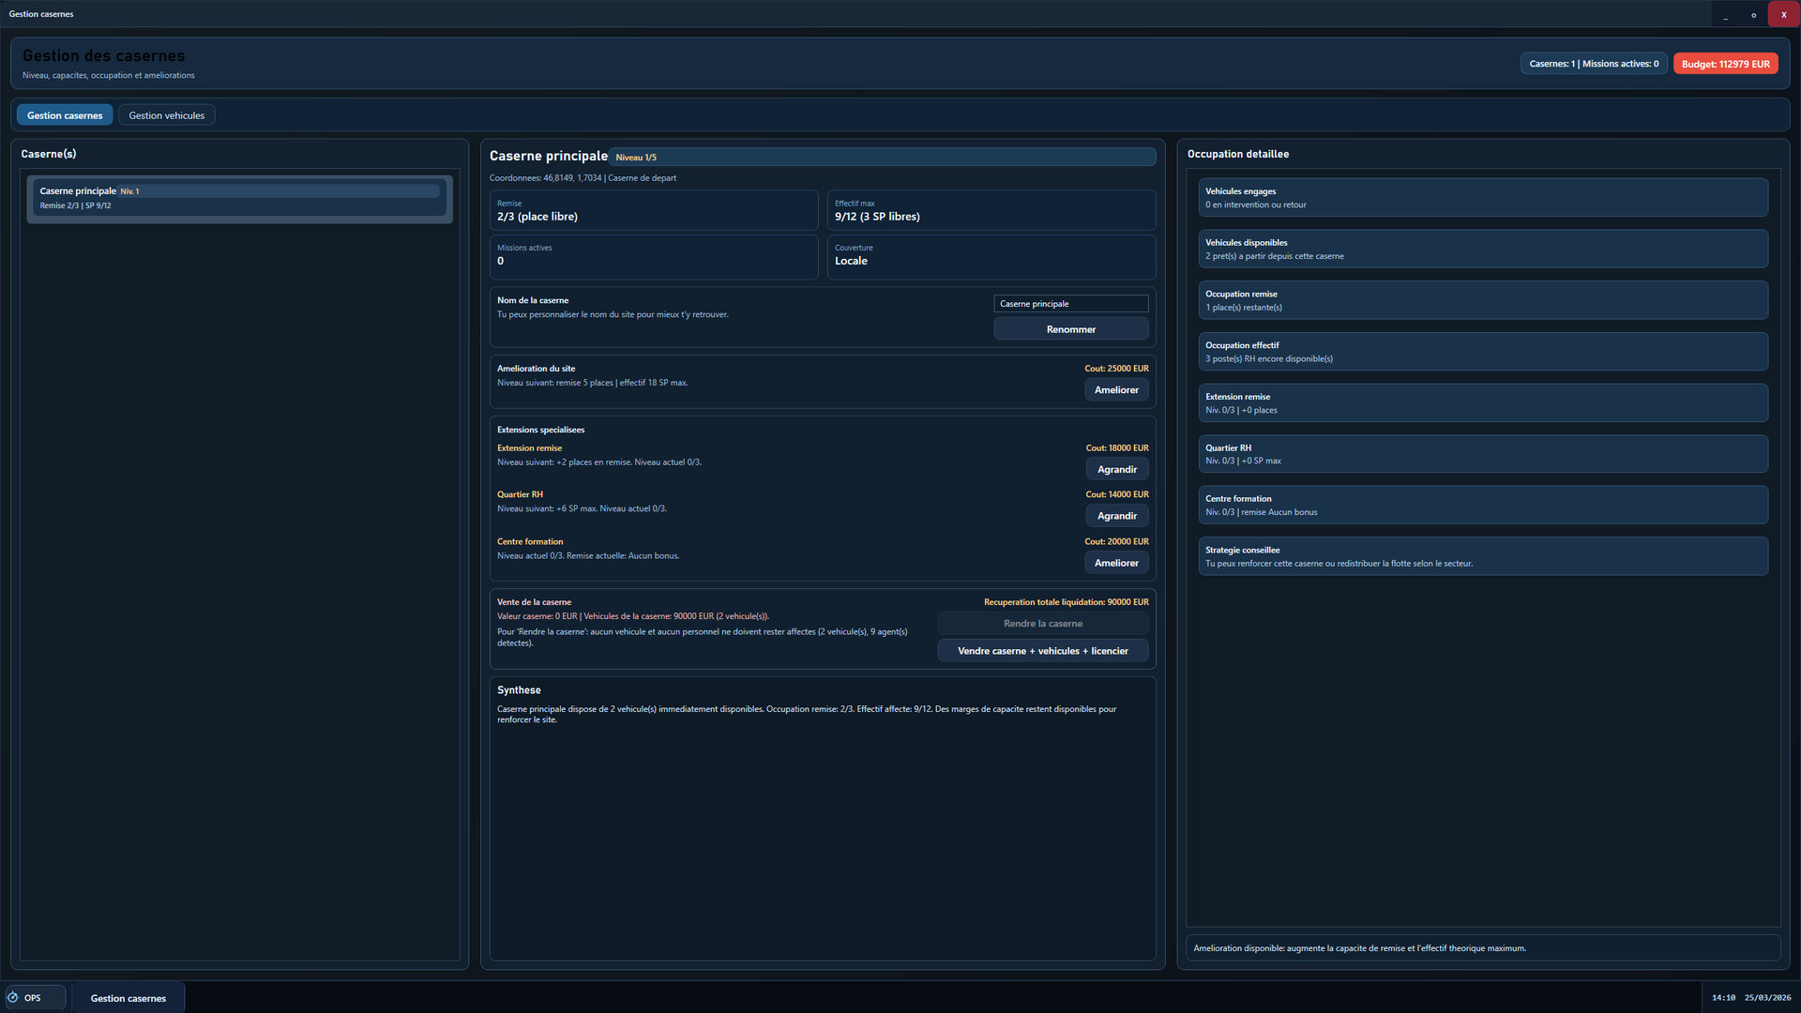Click Agrandir next to Extension remise

(1116, 469)
